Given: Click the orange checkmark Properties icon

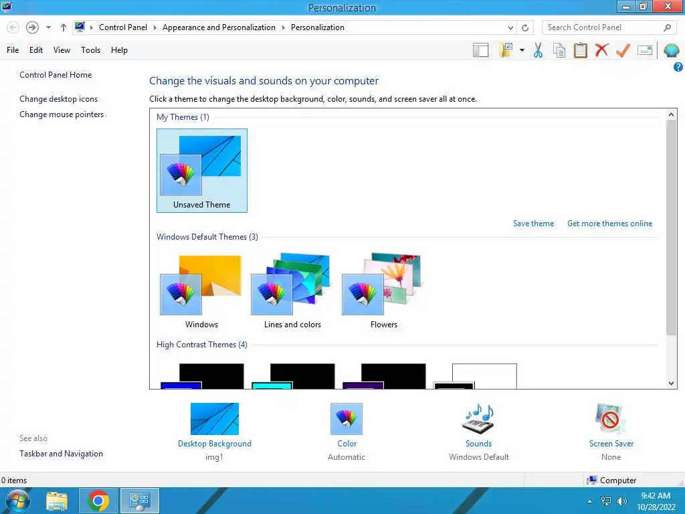Looking at the screenshot, I should [623, 50].
